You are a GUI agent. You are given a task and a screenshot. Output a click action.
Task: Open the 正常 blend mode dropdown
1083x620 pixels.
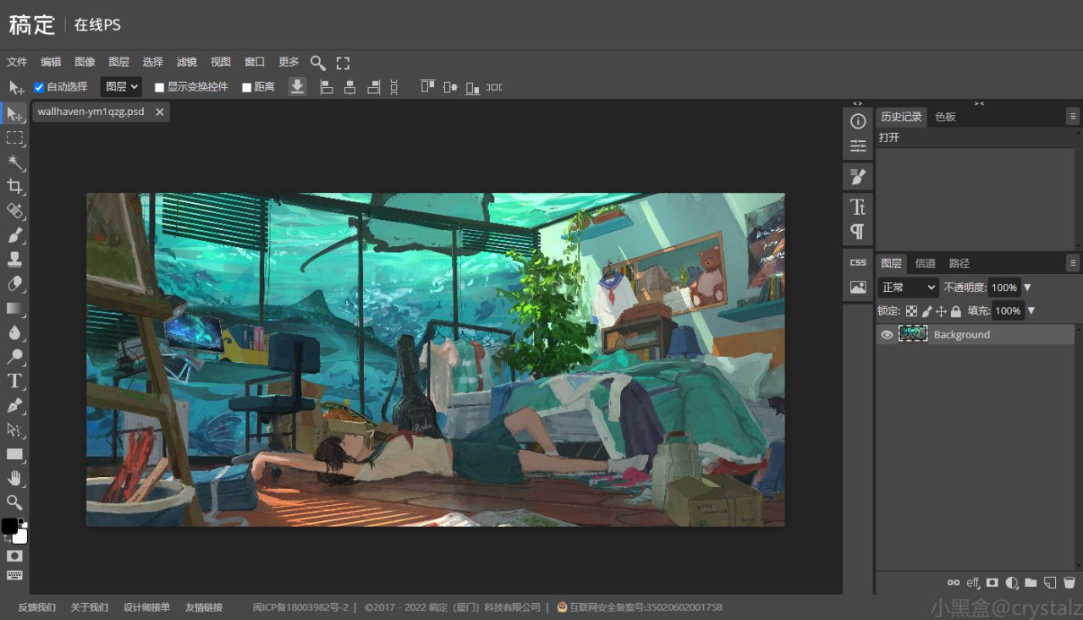coord(908,288)
